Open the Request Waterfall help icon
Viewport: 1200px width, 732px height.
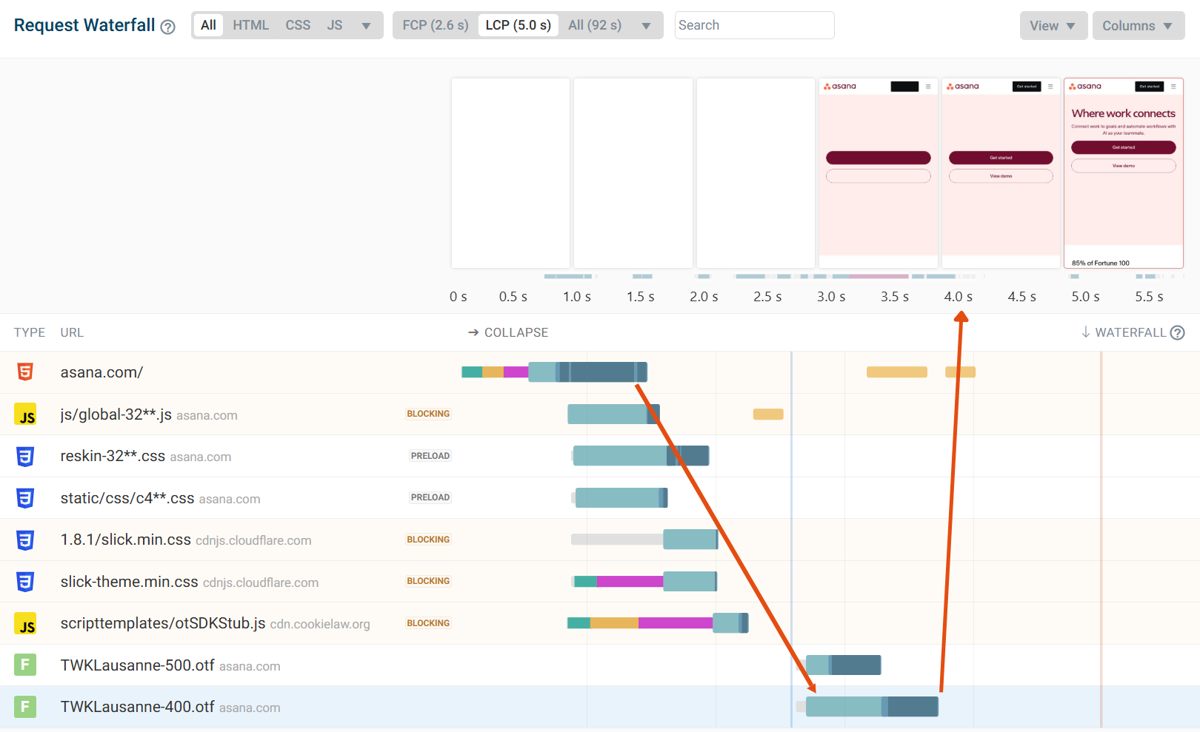(168, 27)
